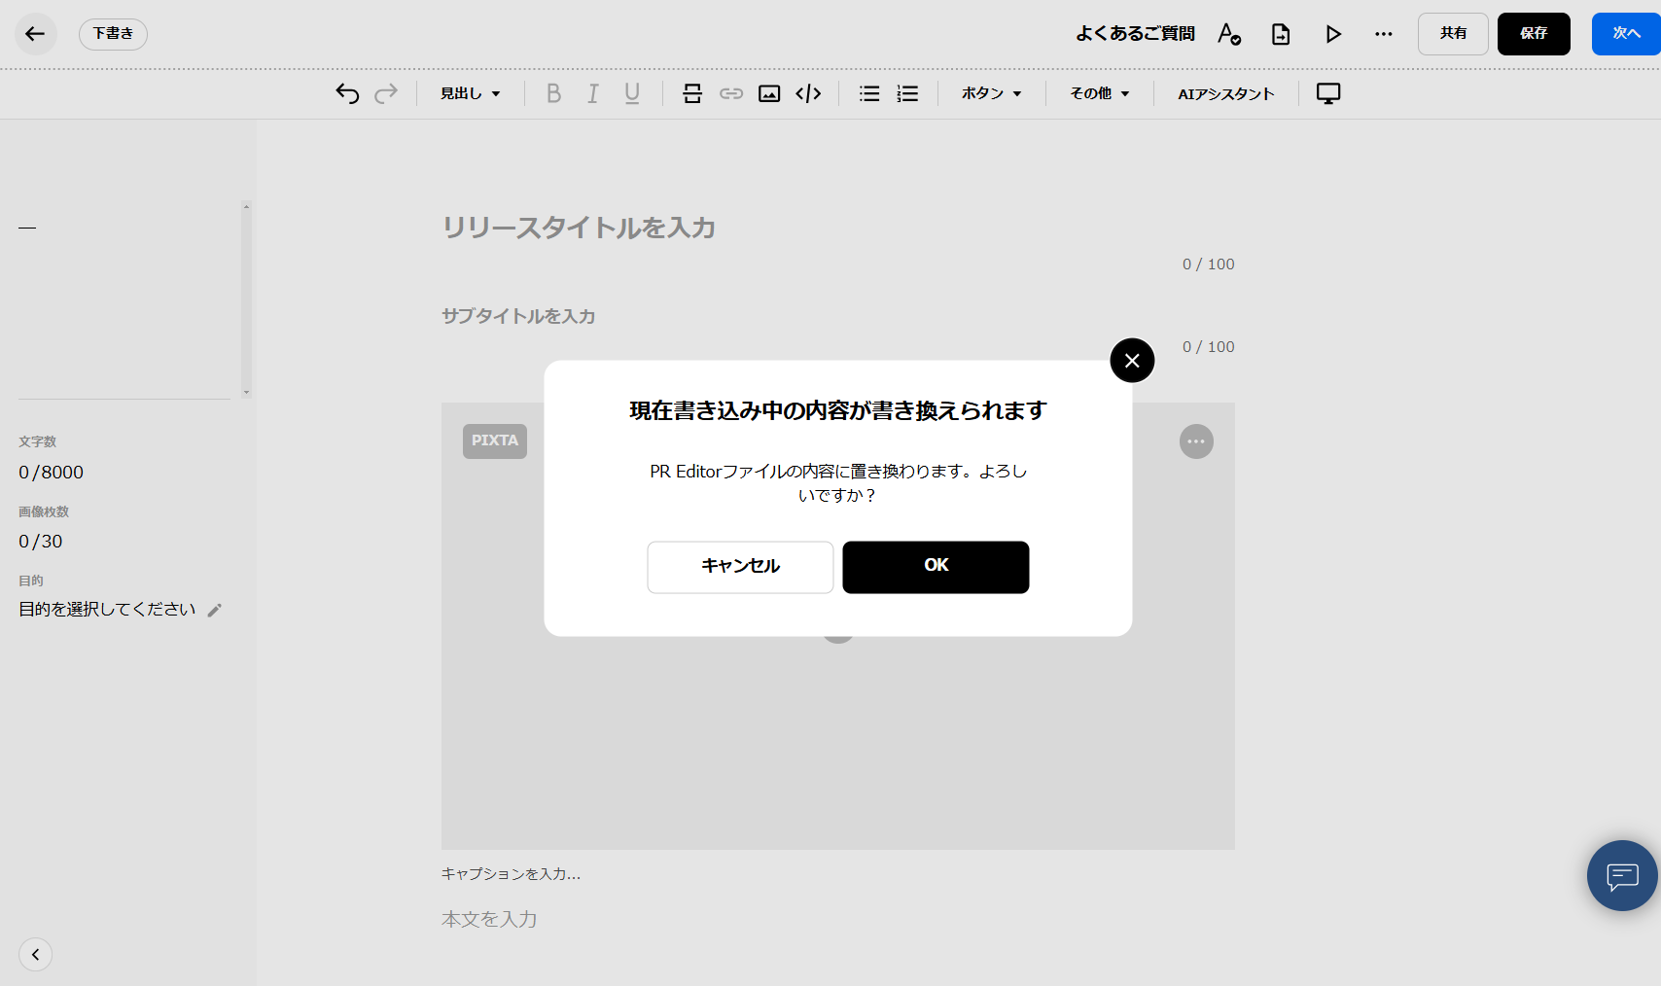This screenshot has width=1661, height=986.
Task: Open the chat support bubble
Action: [1622, 876]
